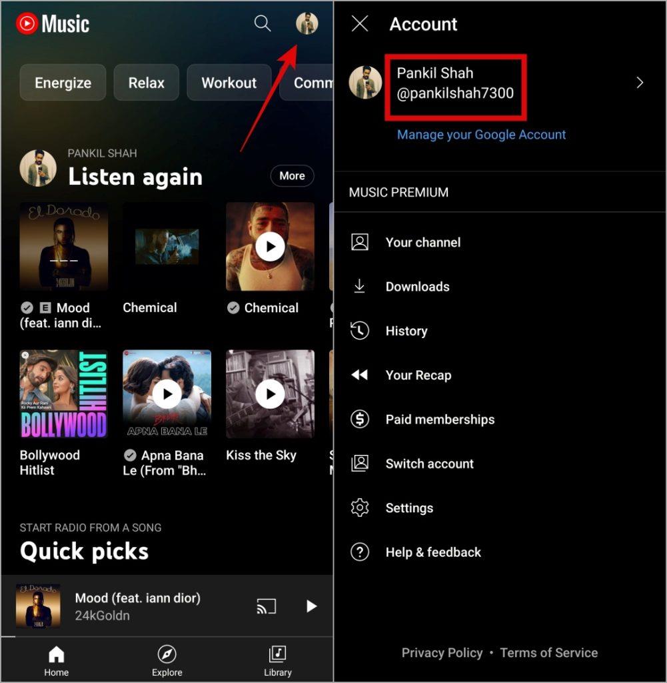
Task: Click the Listen again profile picture
Action: 38,168
